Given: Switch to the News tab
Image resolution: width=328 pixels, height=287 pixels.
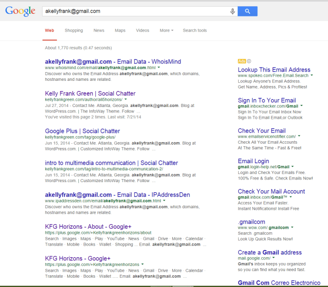Looking at the screenshot, I should point(99,31).
